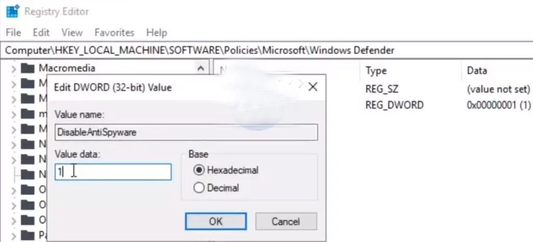Screen dimensions: 533x242
Task: Click the Data column header
Action: click(477, 71)
